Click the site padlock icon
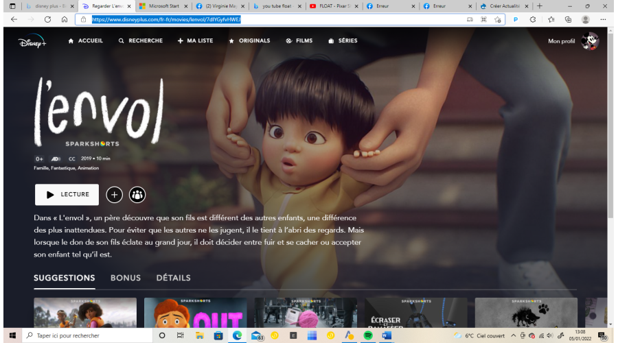The image size is (618, 343). click(x=83, y=19)
